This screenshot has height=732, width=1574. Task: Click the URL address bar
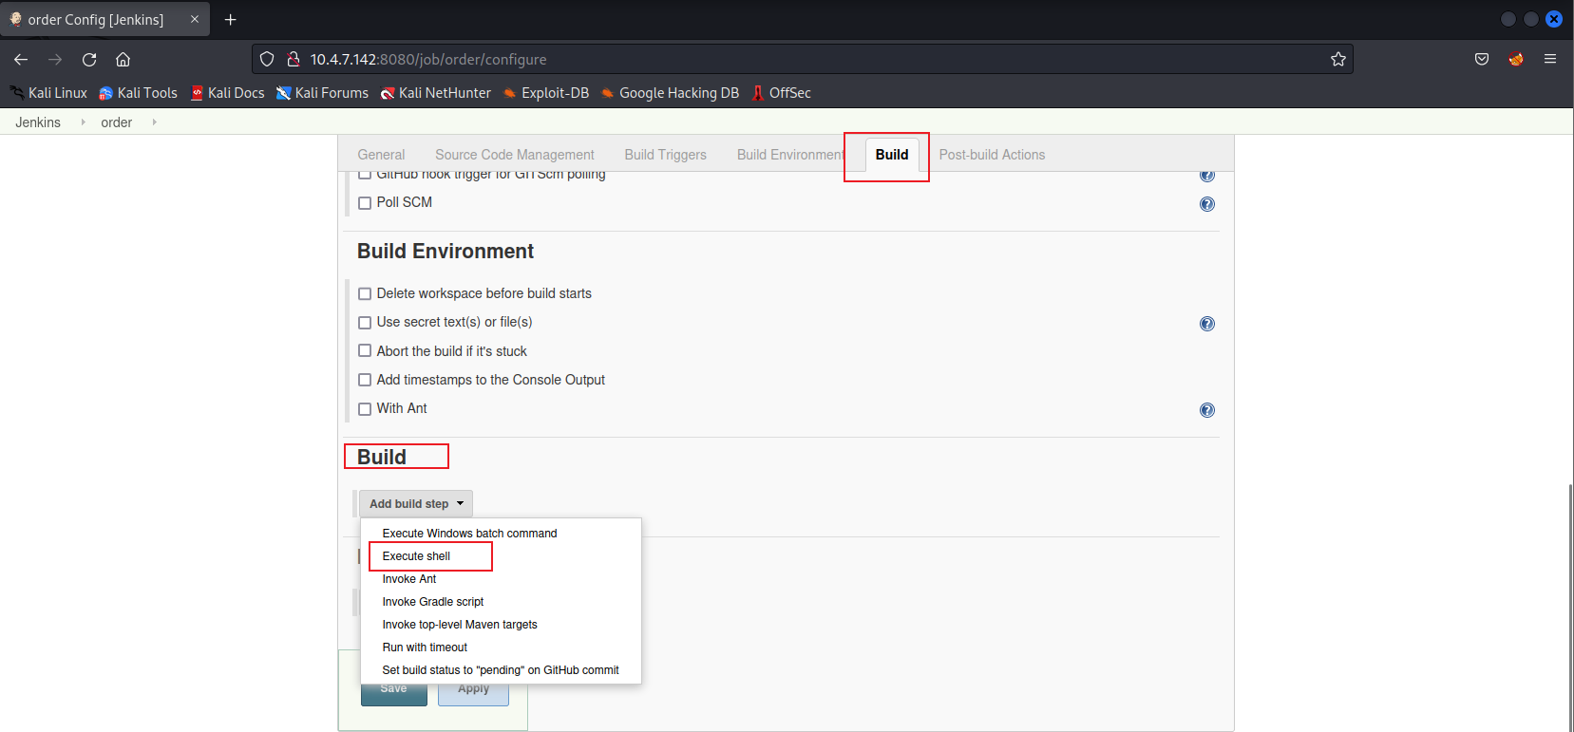pyautogui.click(x=803, y=59)
